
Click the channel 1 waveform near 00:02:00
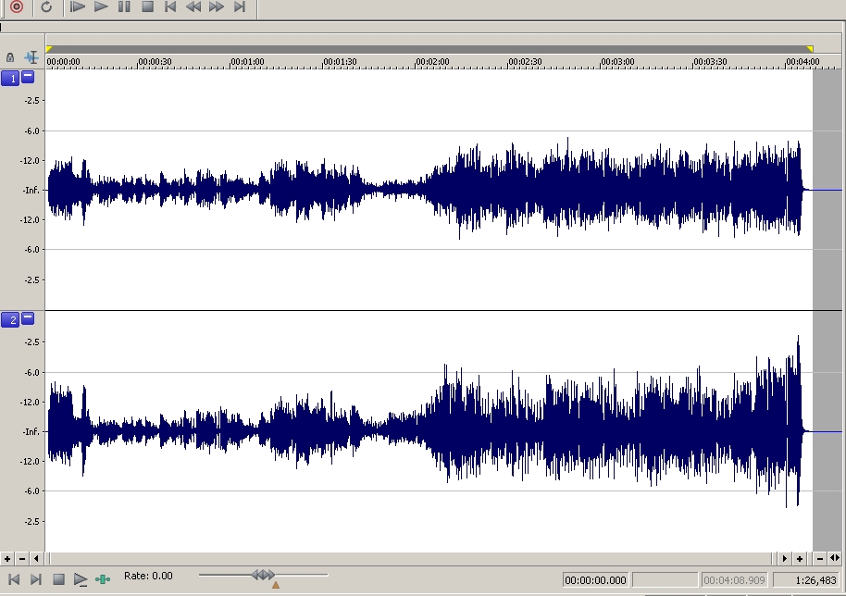[417, 190]
